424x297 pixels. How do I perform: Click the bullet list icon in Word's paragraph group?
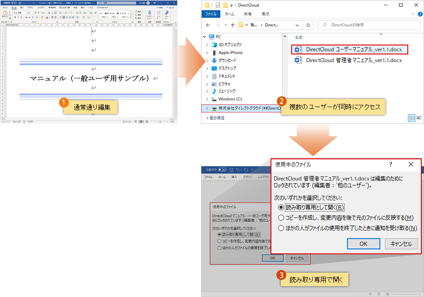(x=61, y=13)
